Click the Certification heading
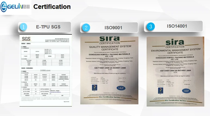Image resolution: width=210 pixels, height=116 pixels. [x=52, y=7]
